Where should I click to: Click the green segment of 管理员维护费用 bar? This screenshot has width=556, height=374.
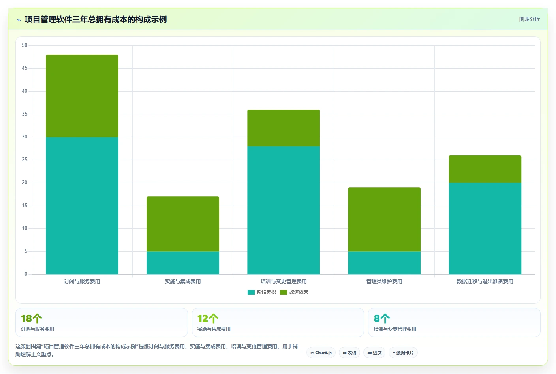[x=384, y=219]
